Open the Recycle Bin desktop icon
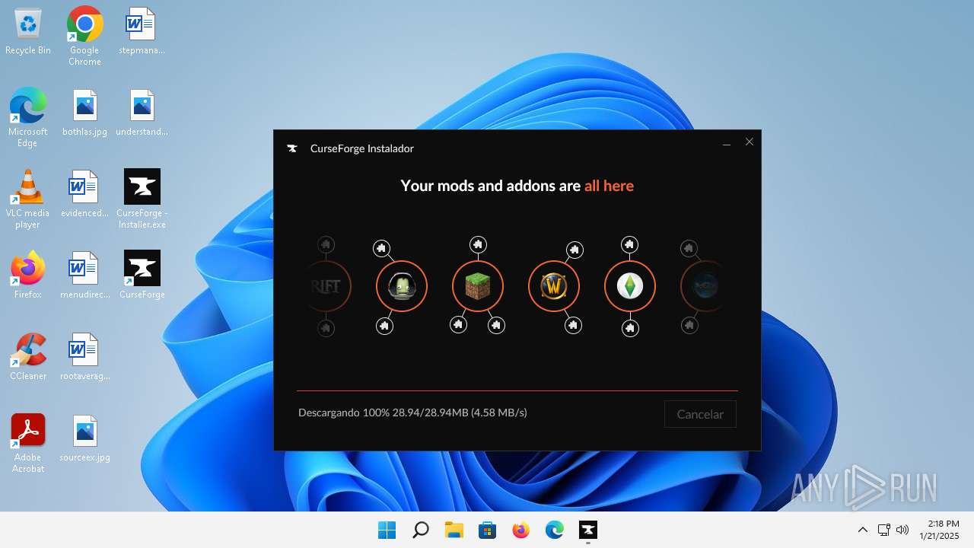Viewport: 974px width, 548px height. pos(28,32)
